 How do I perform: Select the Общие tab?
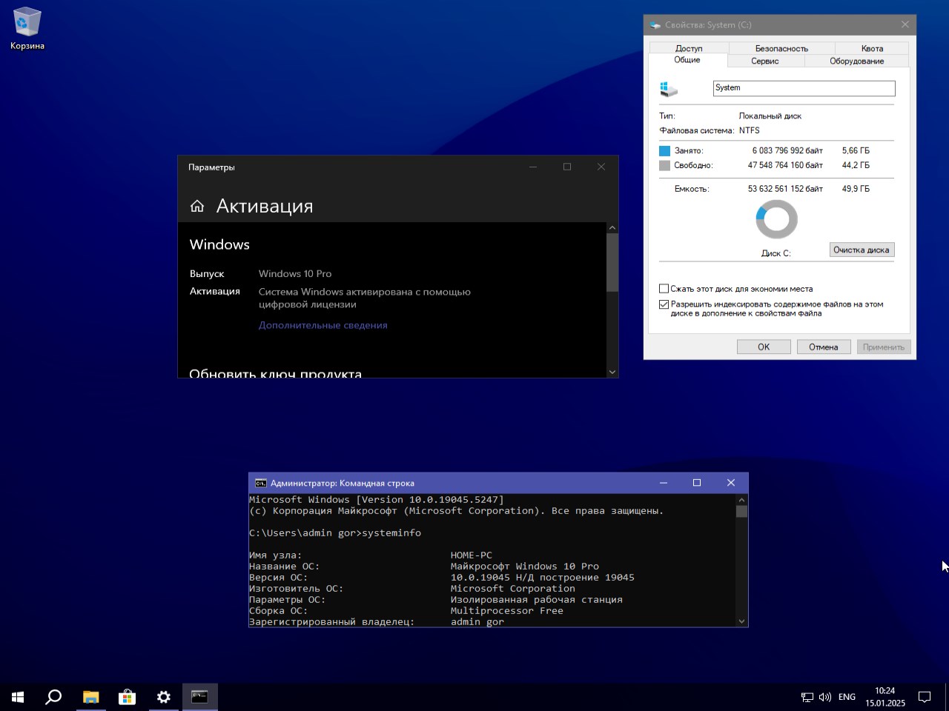[687, 60]
